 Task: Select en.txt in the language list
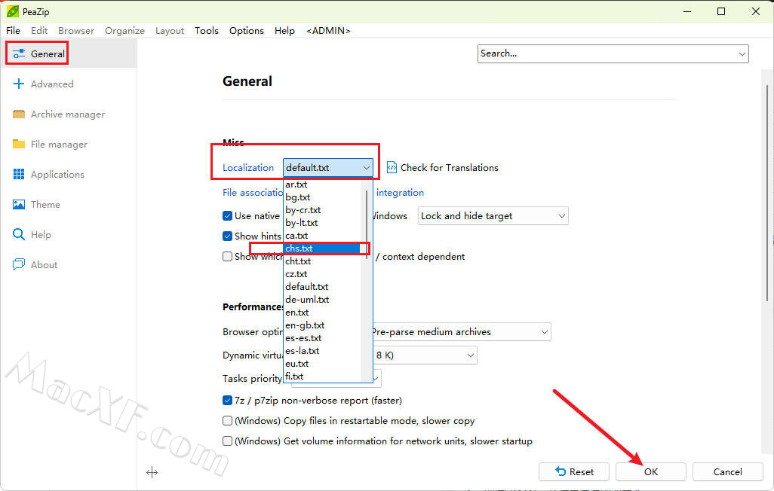[322, 313]
